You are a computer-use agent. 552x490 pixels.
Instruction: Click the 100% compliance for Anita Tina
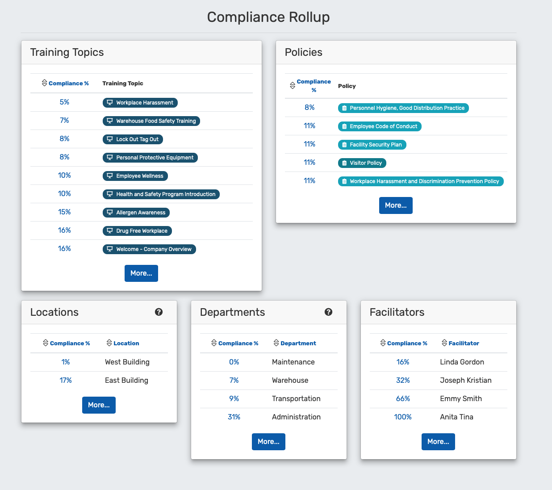403,417
